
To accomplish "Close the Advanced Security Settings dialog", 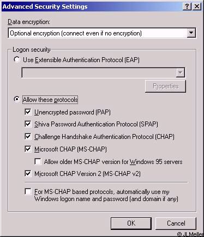I will [197, 7].
